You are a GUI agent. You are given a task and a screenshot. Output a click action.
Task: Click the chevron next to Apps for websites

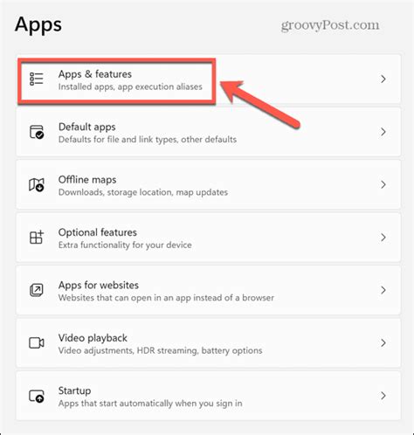[x=383, y=290]
